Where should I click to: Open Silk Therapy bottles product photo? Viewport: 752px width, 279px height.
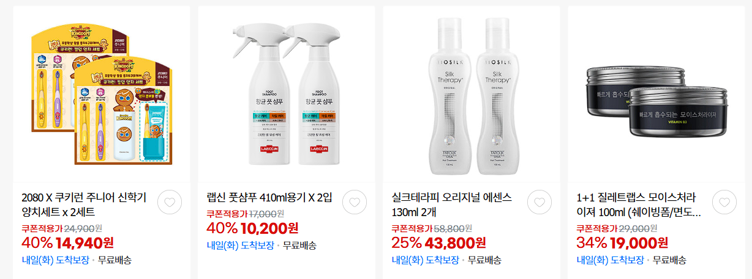point(471,95)
